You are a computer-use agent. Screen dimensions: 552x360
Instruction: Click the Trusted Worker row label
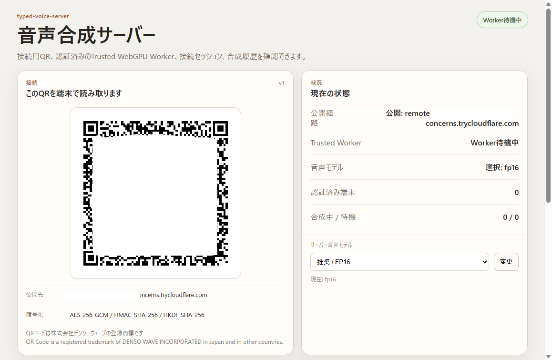(336, 143)
